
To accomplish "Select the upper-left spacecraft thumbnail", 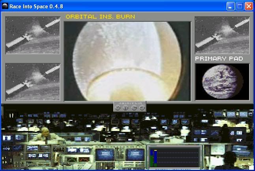I will 33,35.
